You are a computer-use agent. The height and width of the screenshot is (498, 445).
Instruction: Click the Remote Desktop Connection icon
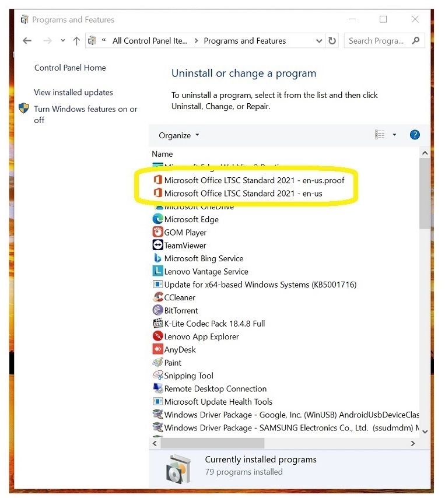(158, 388)
